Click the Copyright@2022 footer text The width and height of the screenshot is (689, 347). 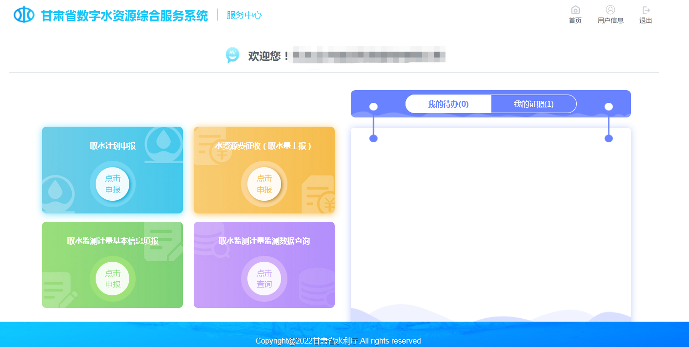pyautogui.click(x=338, y=341)
